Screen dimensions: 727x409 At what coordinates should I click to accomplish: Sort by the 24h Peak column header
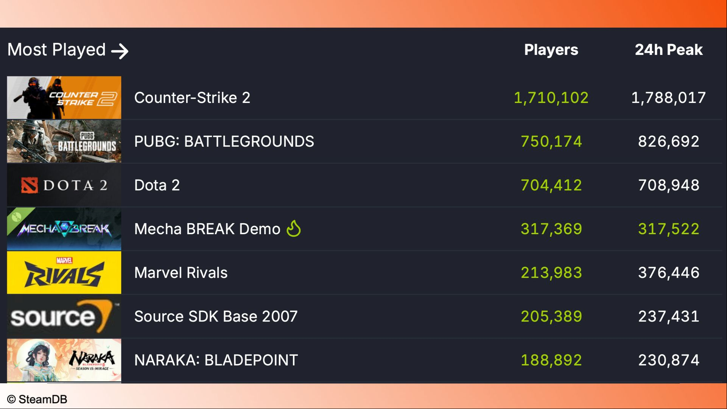[x=669, y=50]
